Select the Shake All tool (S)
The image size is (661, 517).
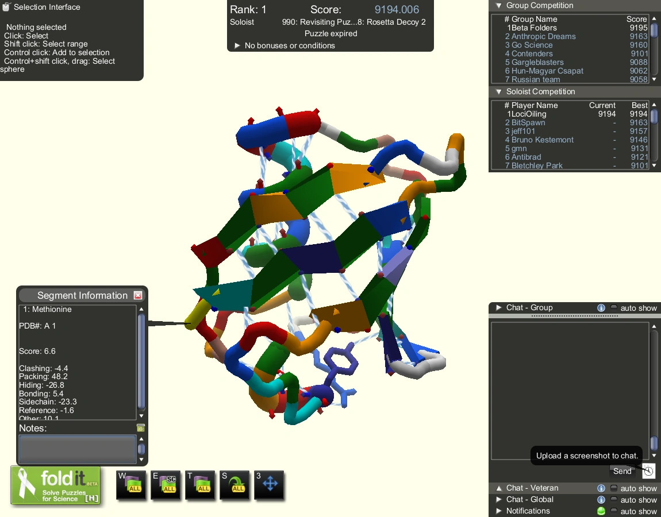click(235, 484)
